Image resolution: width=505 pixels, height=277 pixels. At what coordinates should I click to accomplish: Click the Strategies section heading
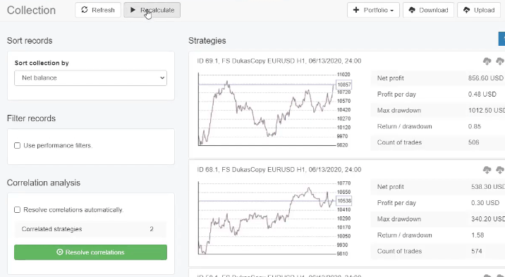click(207, 41)
